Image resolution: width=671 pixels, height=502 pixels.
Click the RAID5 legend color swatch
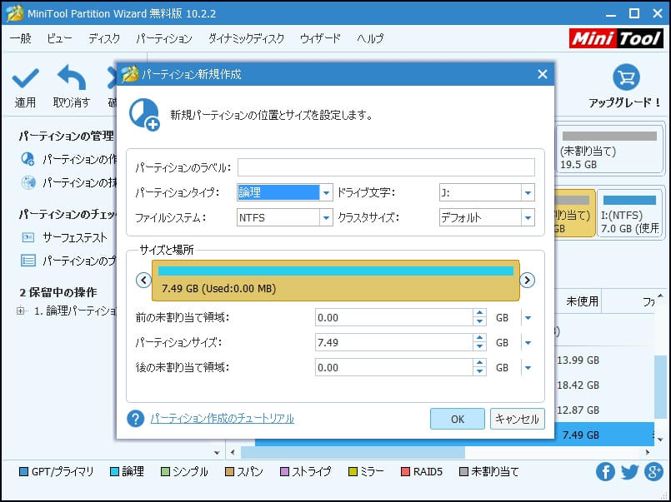click(x=405, y=472)
